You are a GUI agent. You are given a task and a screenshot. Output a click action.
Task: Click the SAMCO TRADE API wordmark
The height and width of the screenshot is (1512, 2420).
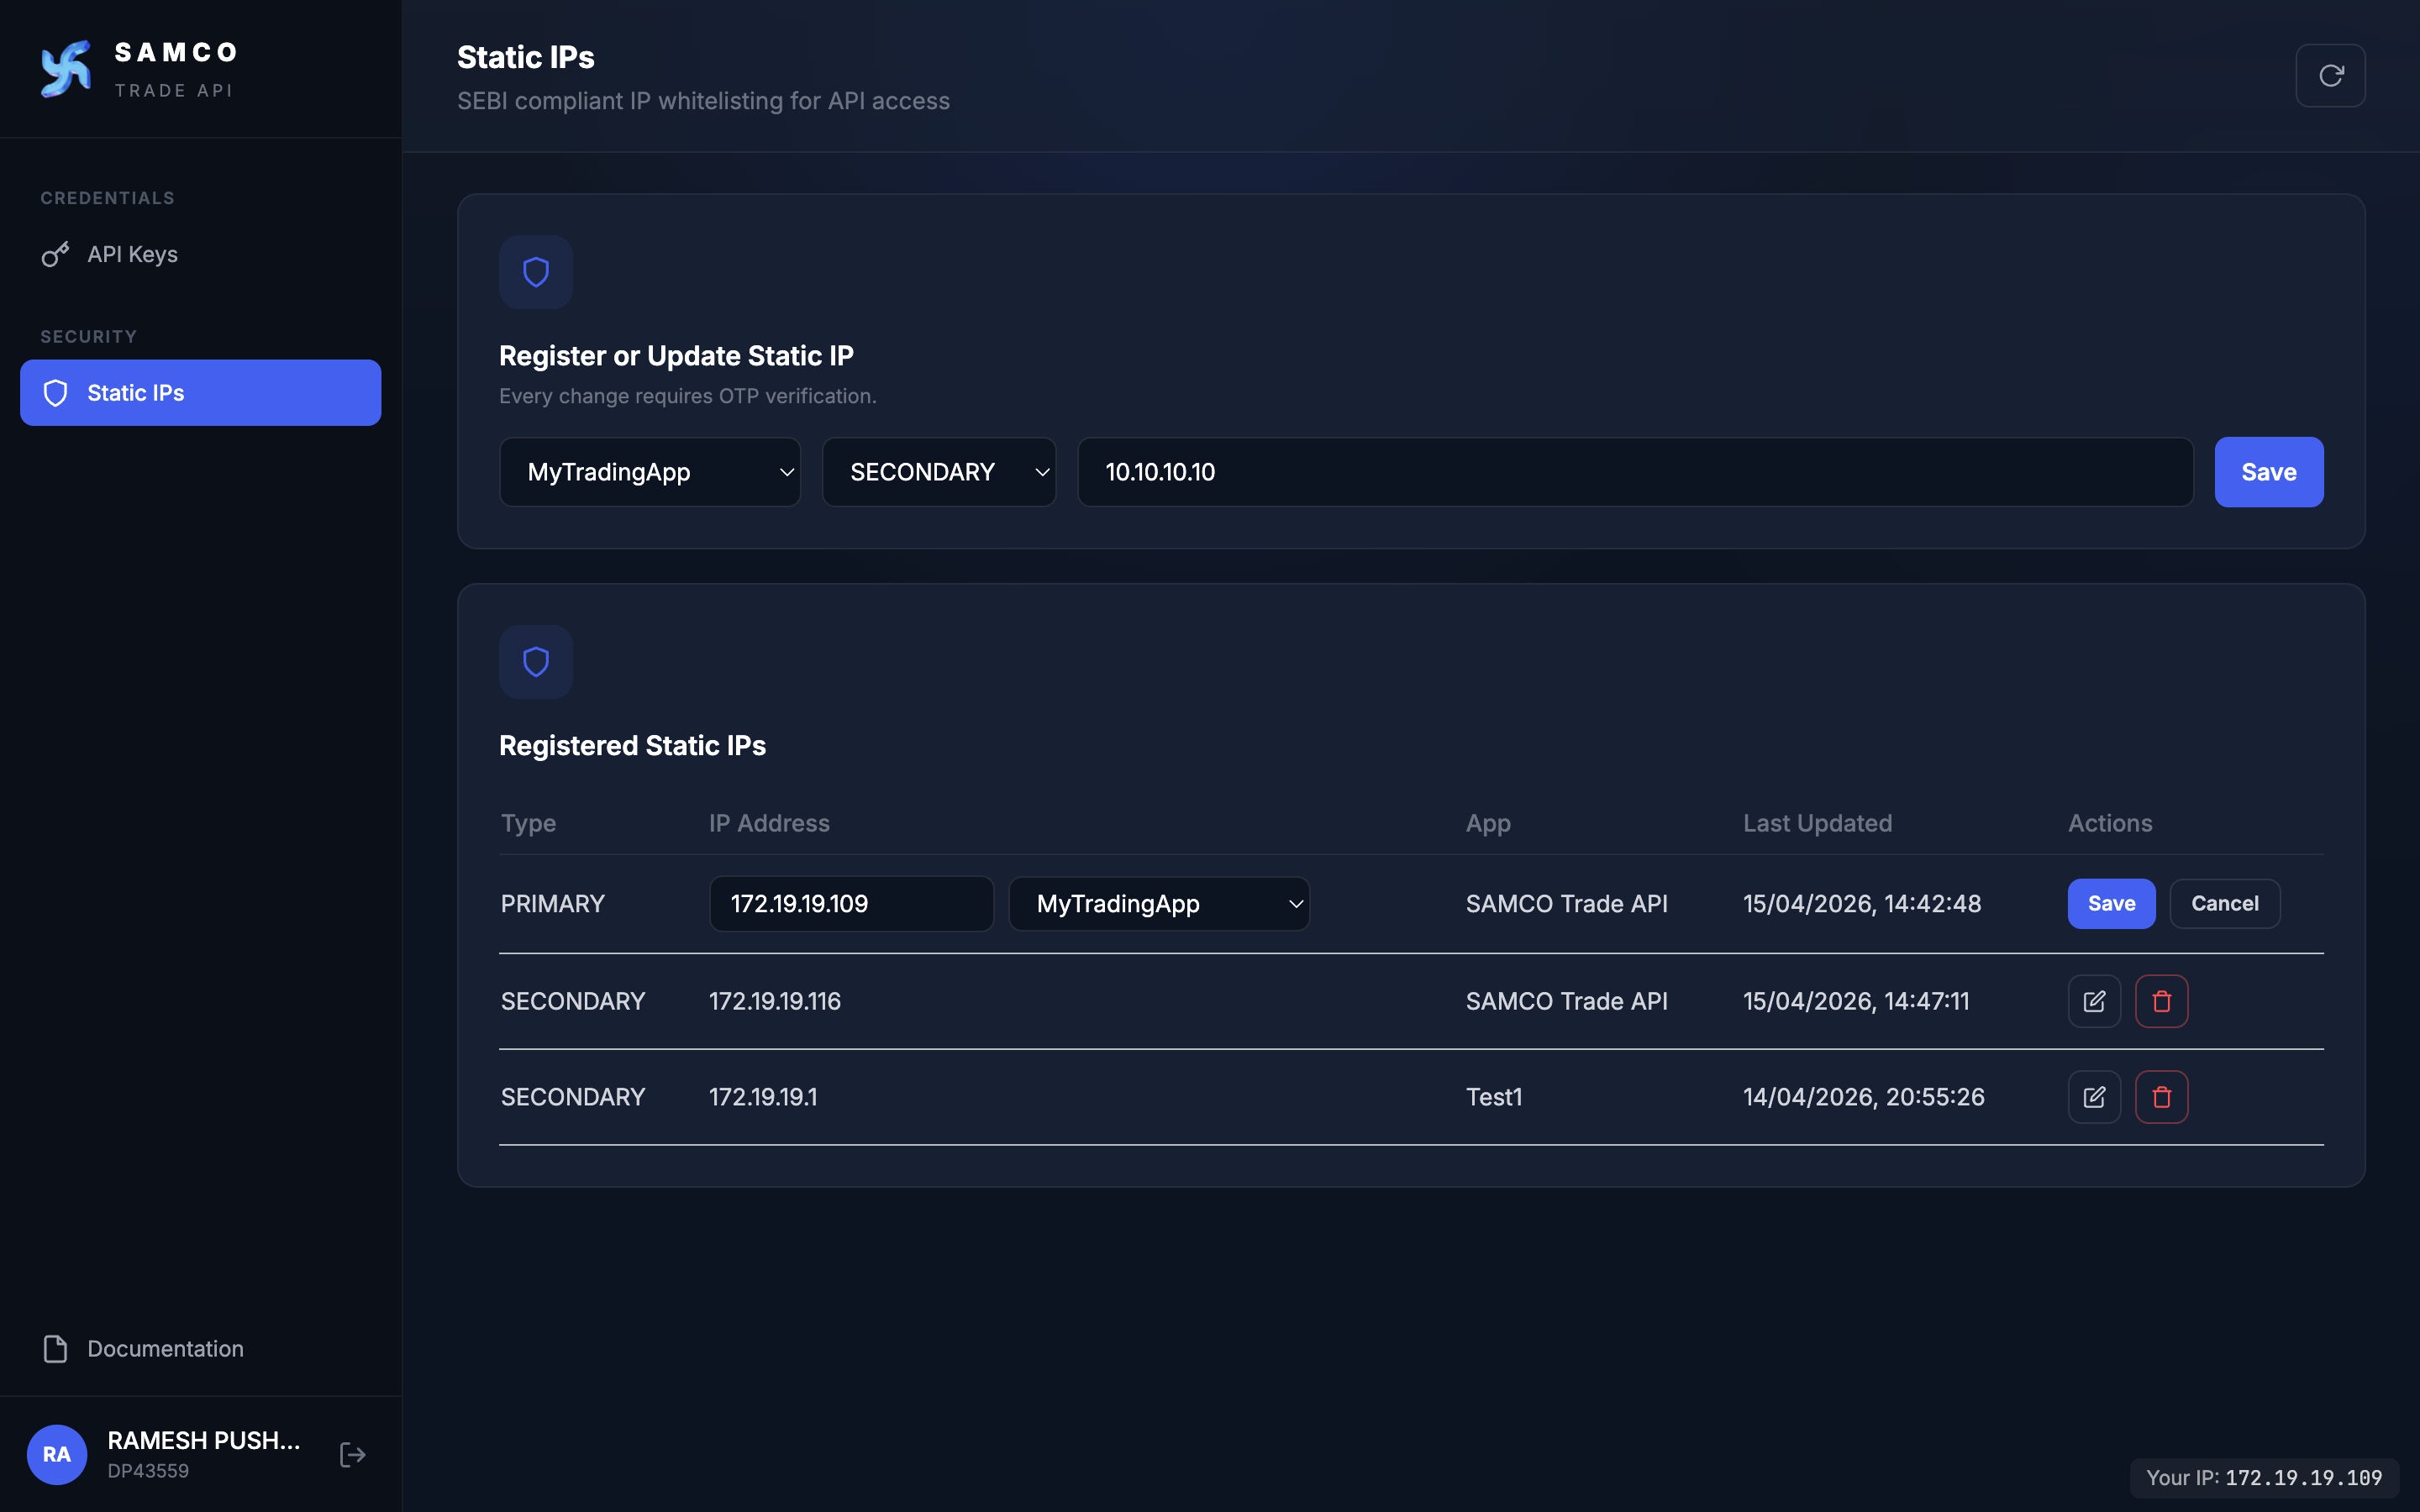pyautogui.click(x=176, y=69)
